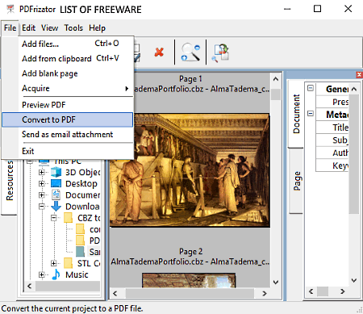Click the preview PDF toolbar icon

(x=220, y=53)
